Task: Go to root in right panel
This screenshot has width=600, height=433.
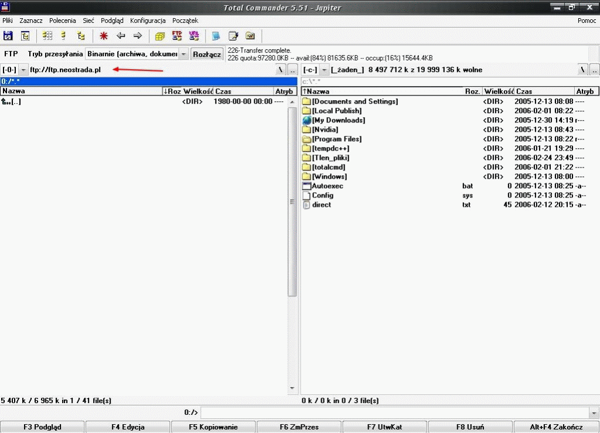Action: (x=582, y=70)
